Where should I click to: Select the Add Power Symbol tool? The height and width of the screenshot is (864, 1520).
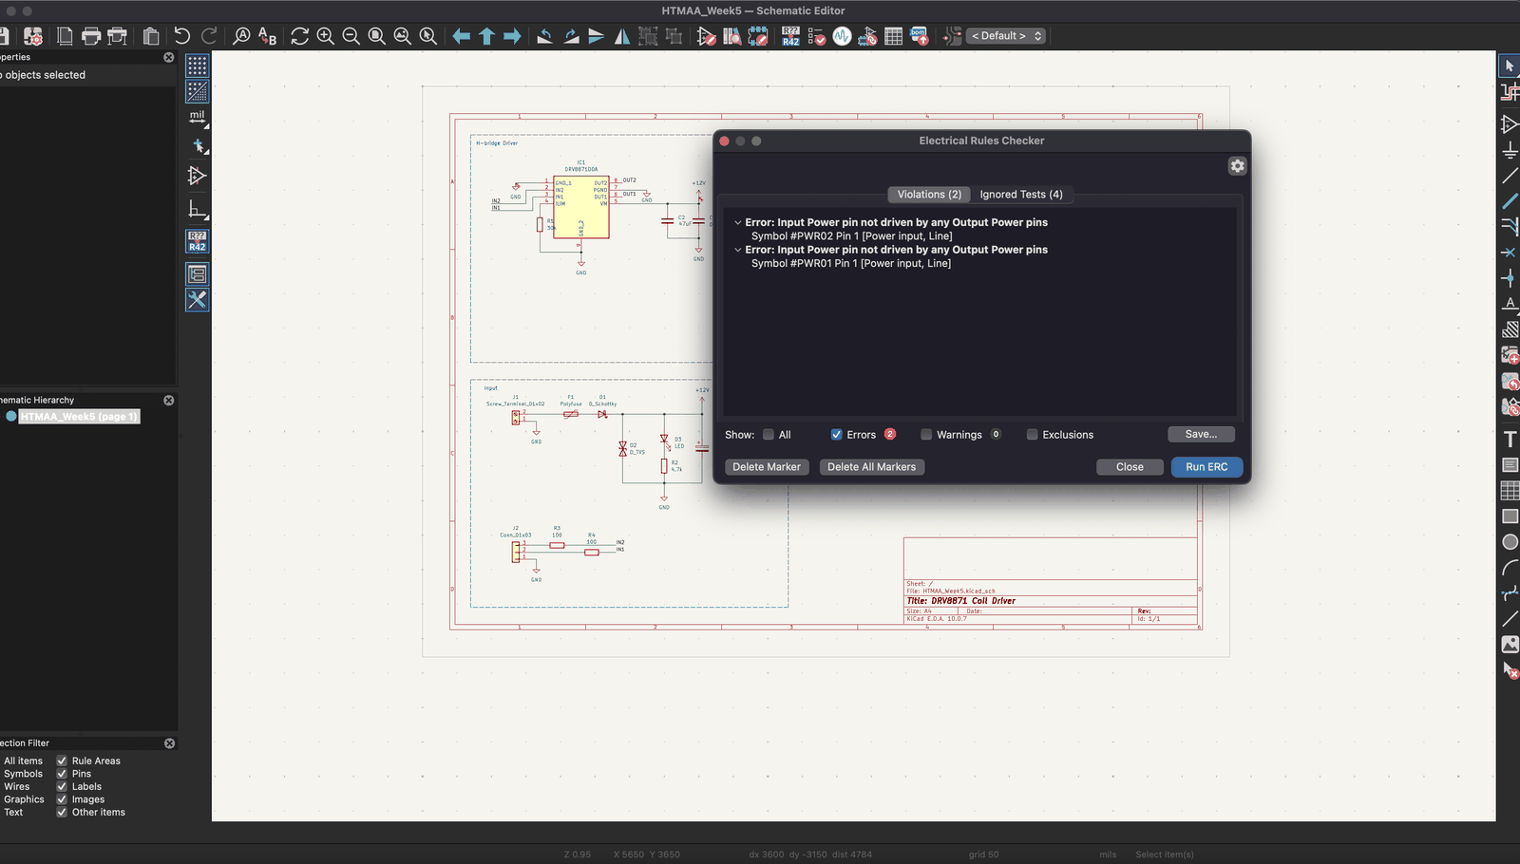coord(1510,150)
